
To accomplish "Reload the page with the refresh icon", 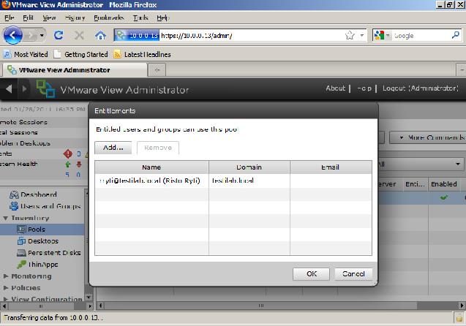I will click(x=59, y=35).
